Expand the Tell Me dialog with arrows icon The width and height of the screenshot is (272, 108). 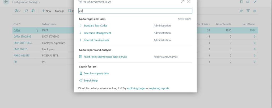coord(182,2)
